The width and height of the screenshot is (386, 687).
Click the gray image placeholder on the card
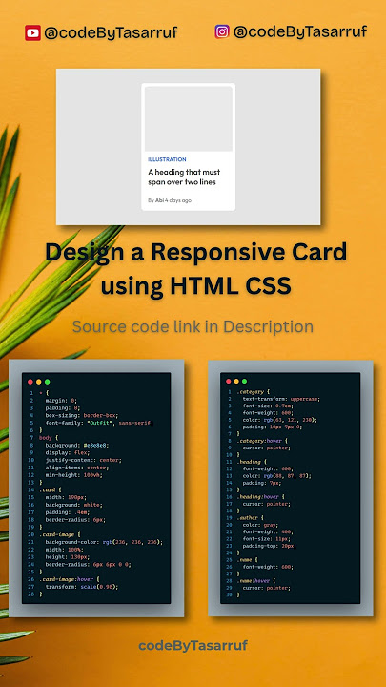(188, 118)
